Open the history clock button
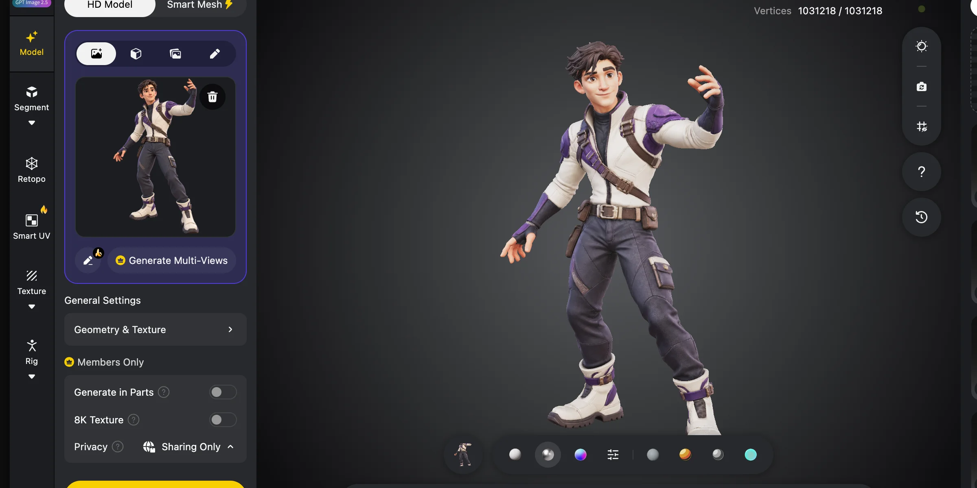The height and width of the screenshot is (488, 977). [922, 217]
